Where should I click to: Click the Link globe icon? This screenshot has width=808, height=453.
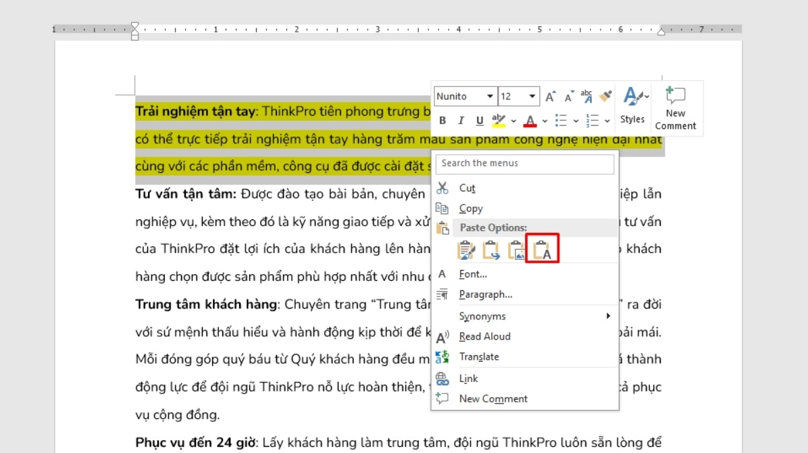[442, 379]
